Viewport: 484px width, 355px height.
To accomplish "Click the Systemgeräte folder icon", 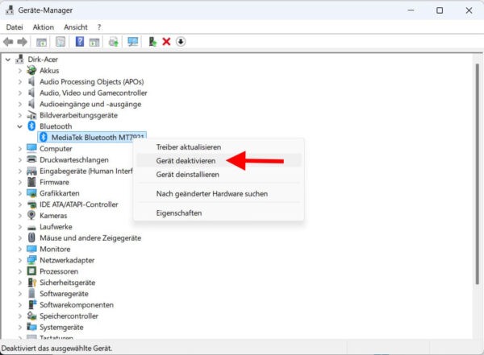I will [x=31, y=327].
